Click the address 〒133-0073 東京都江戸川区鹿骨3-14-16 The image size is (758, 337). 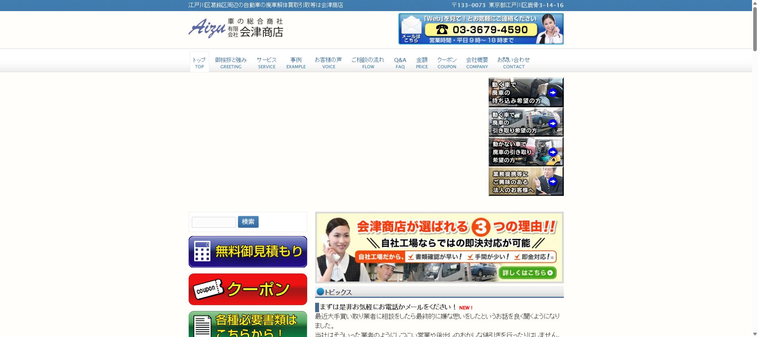click(507, 5)
